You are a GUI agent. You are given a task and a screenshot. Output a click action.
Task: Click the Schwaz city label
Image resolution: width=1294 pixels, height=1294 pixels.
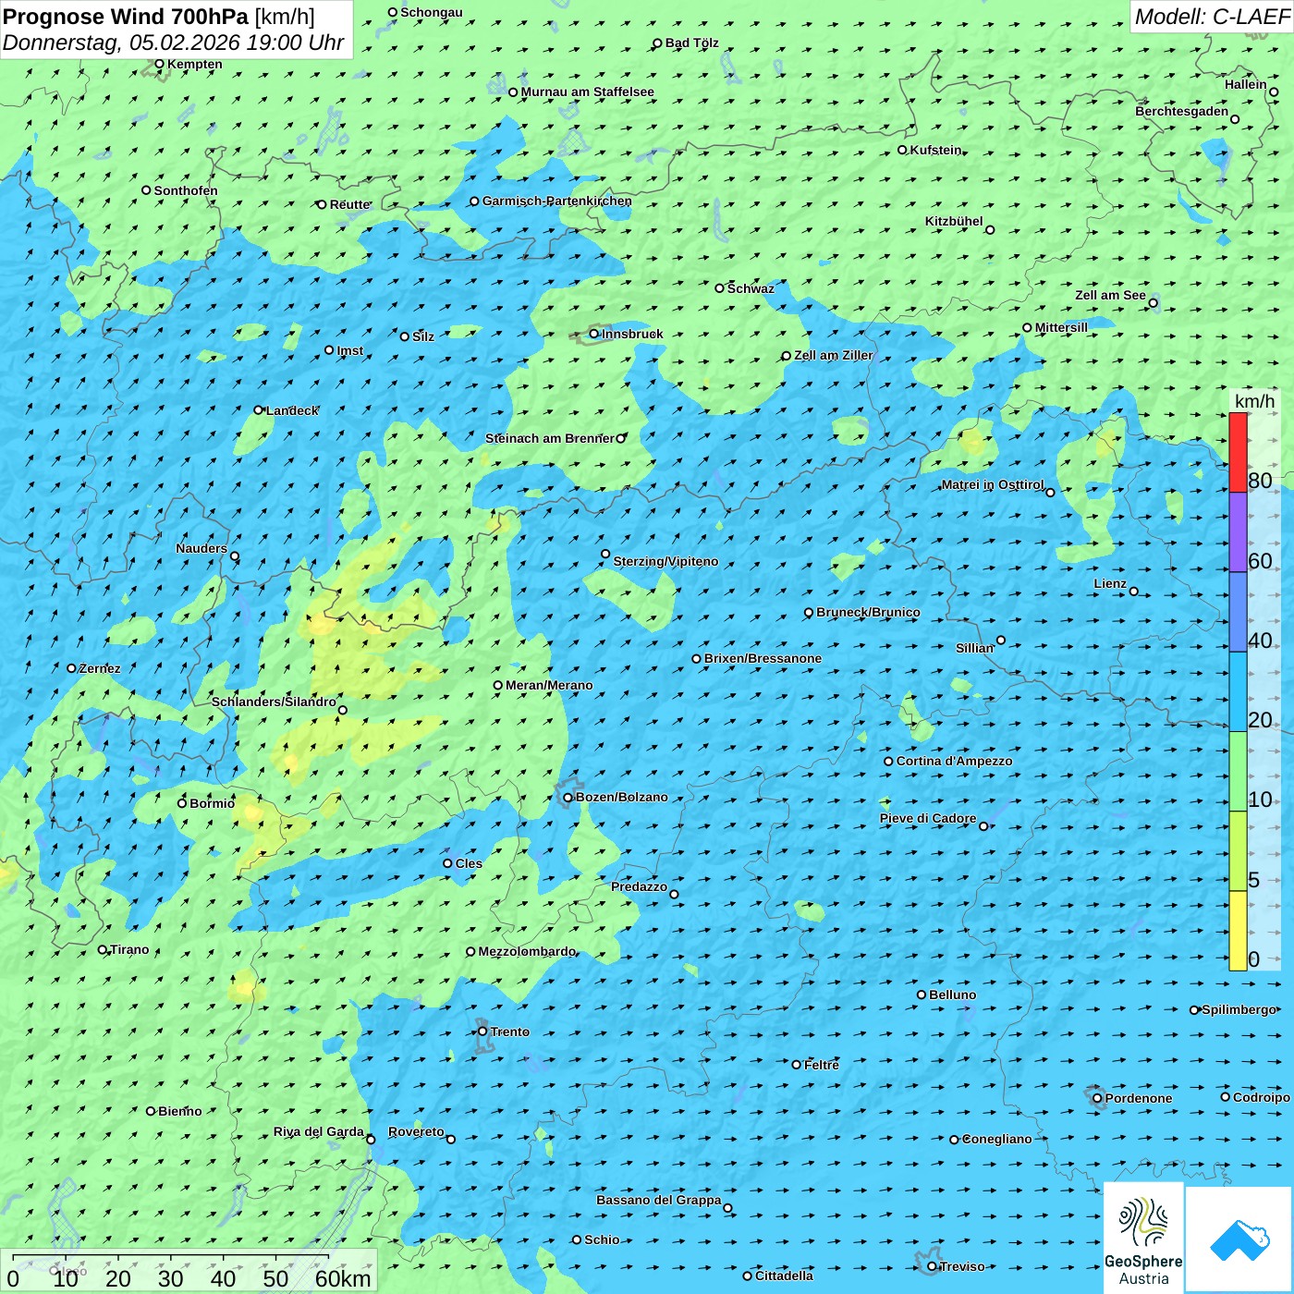751,288
